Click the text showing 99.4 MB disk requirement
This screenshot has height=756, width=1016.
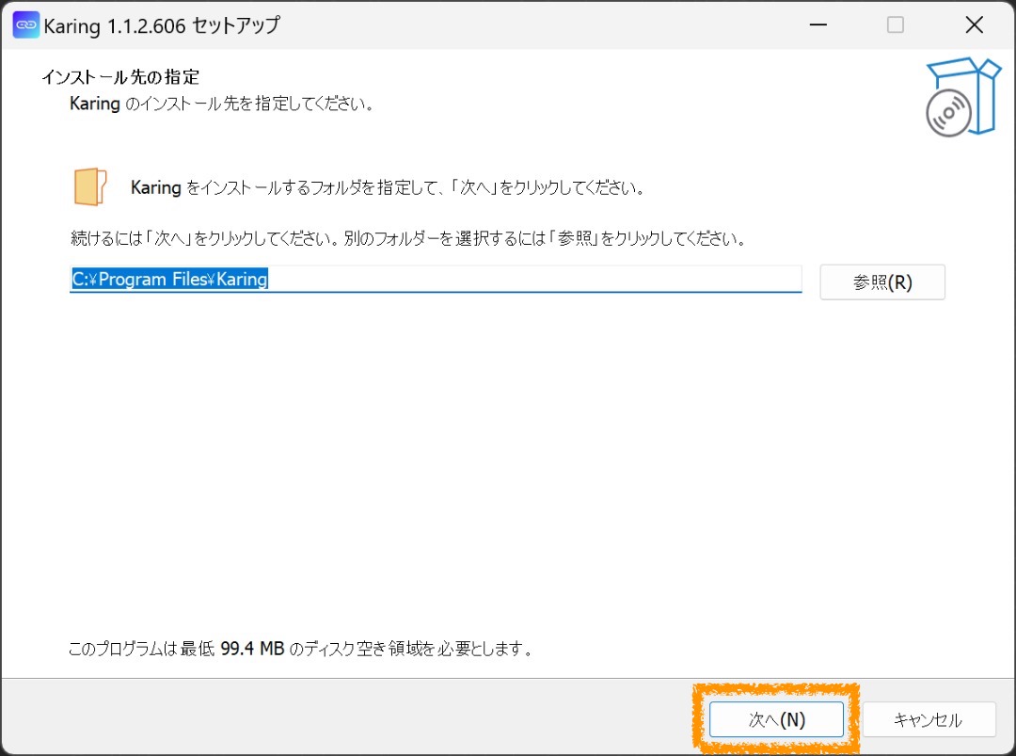(301, 649)
